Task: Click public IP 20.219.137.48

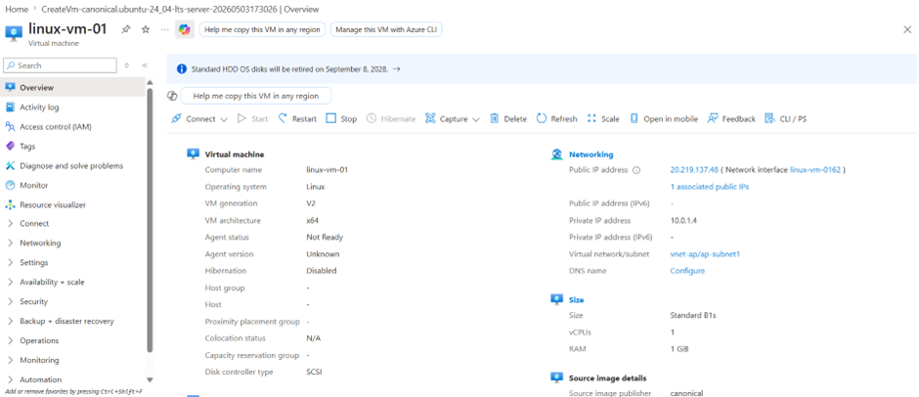Action: 694,170
